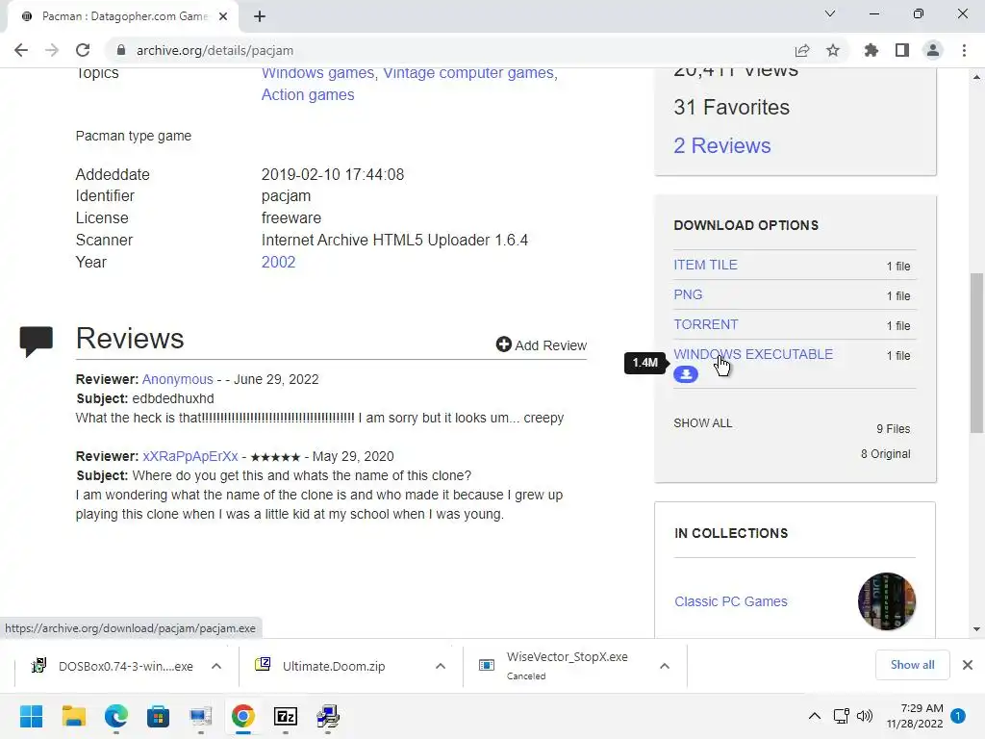
Task: Go back to the previous page
Action: [21, 50]
